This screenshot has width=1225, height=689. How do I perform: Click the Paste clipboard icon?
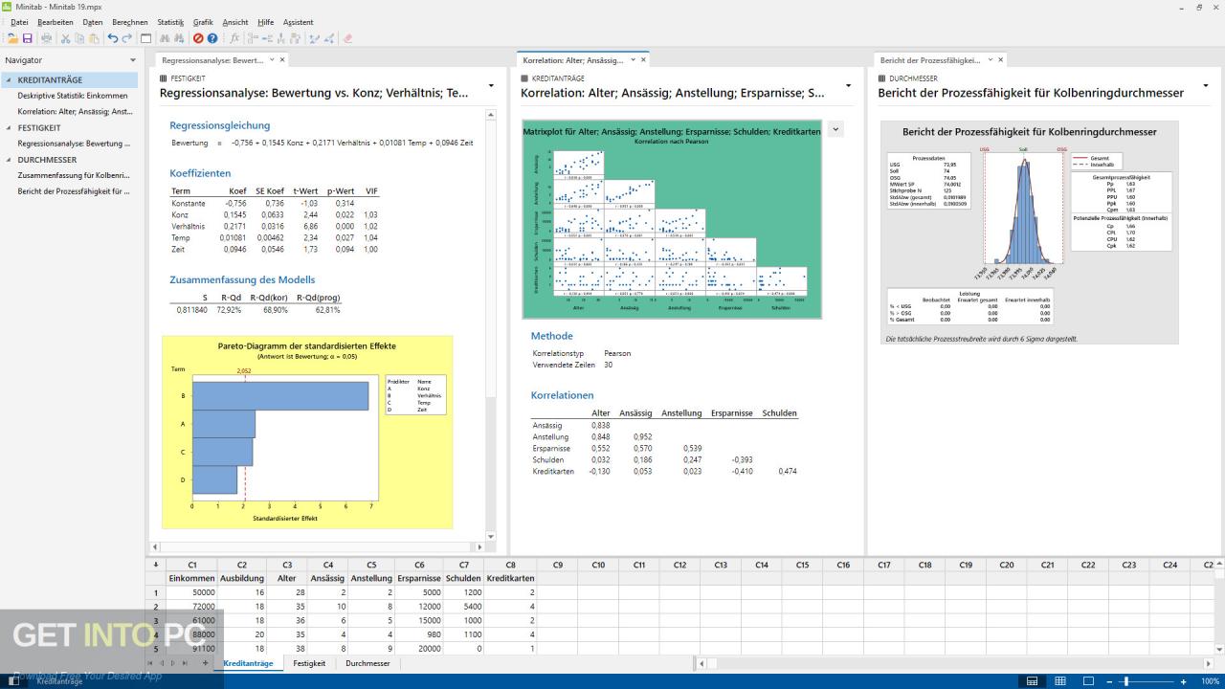click(94, 38)
